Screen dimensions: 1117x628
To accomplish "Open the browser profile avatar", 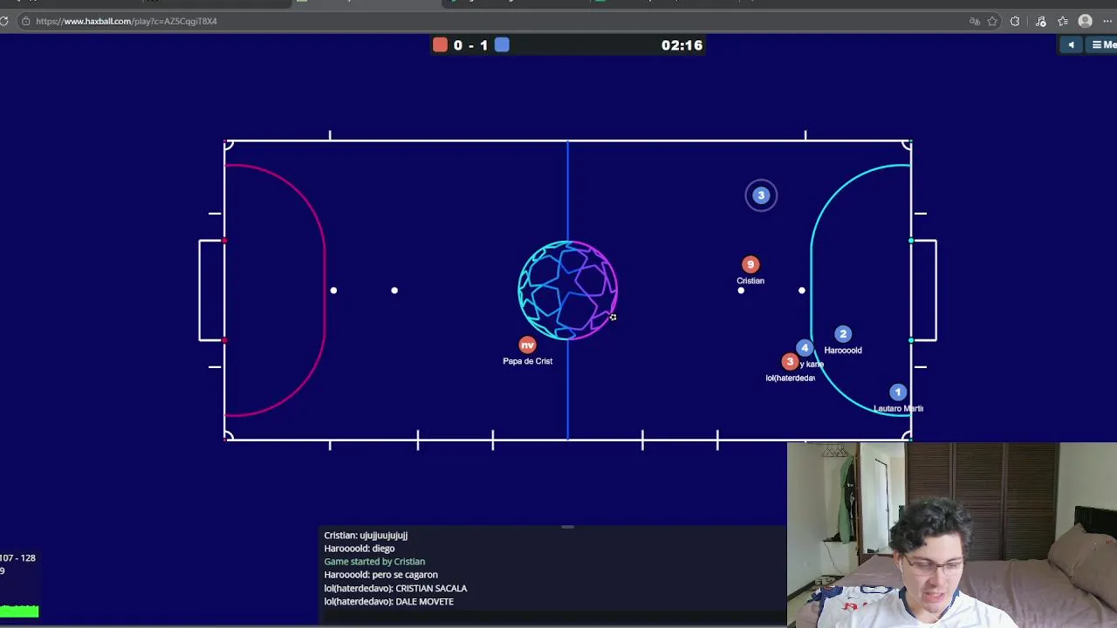I will 1086,21.
